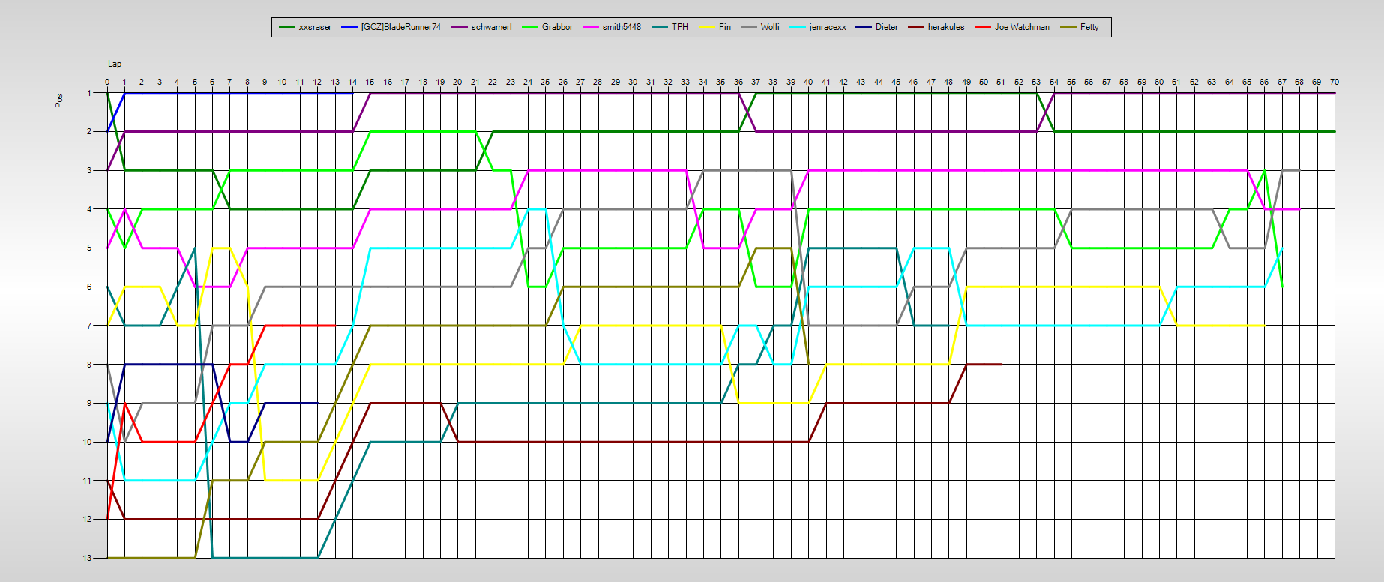1384x582 pixels.
Task: Click the dark green xxsraser legend line
Action: point(287,27)
